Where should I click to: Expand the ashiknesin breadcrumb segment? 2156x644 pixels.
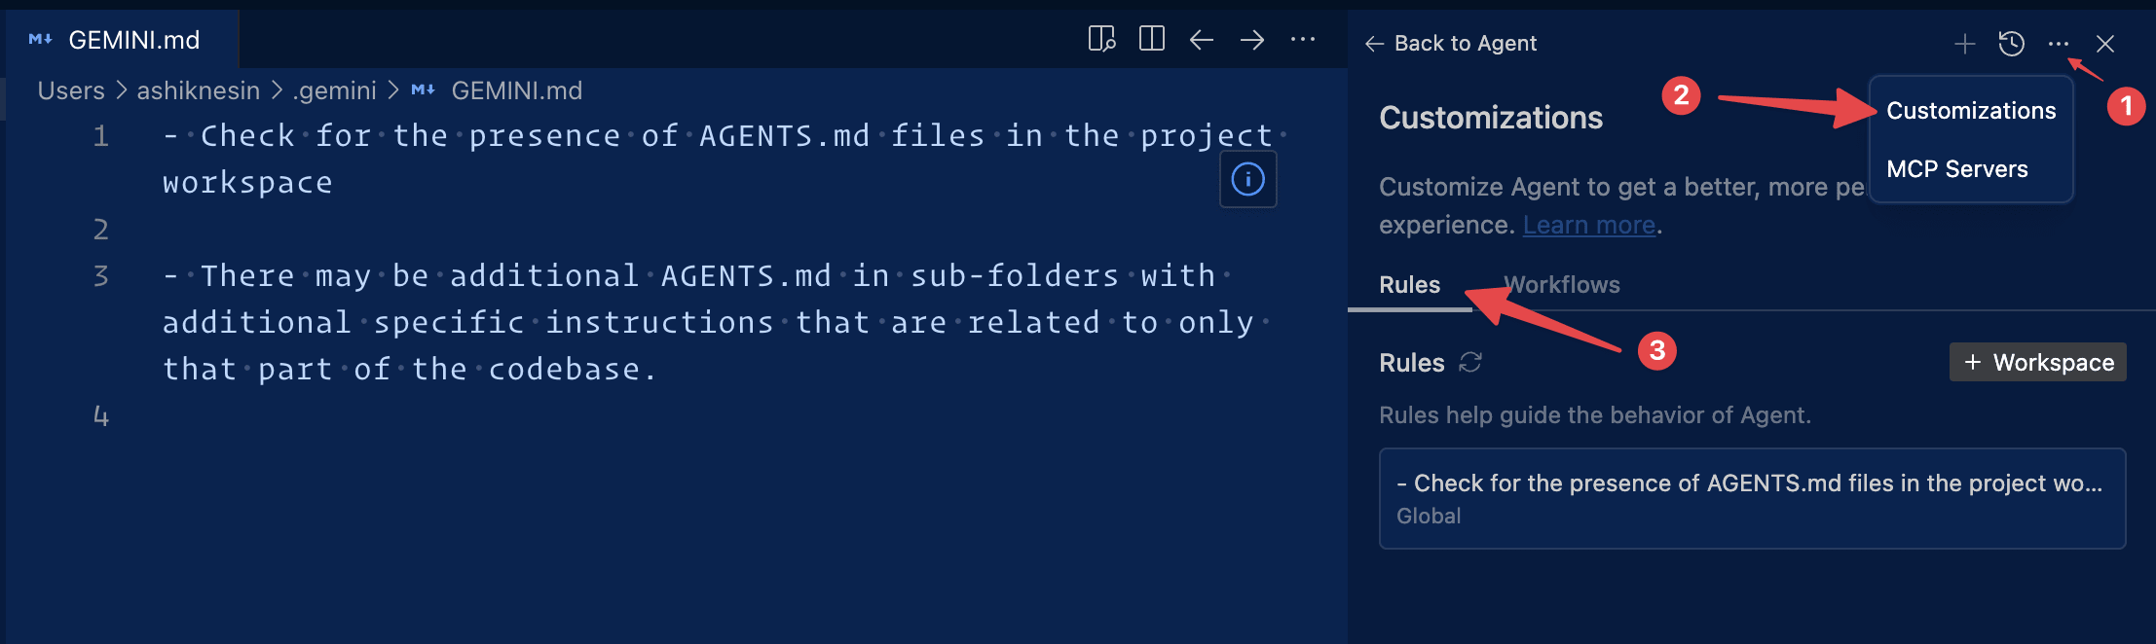(198, 90)
